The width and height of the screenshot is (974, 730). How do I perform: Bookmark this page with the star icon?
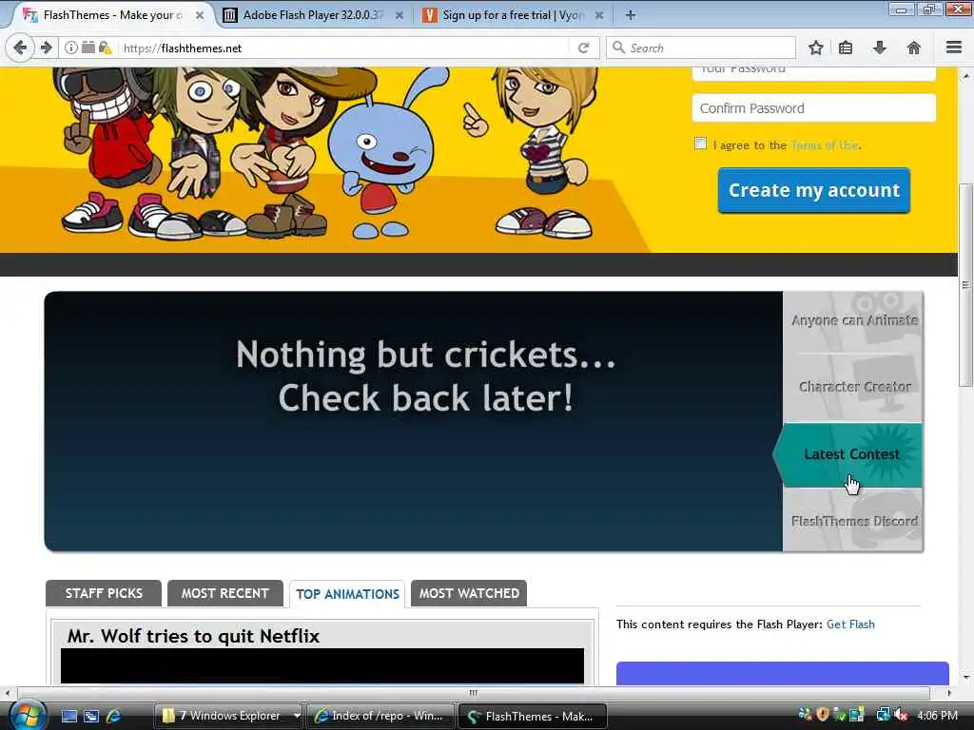(815, 48)
